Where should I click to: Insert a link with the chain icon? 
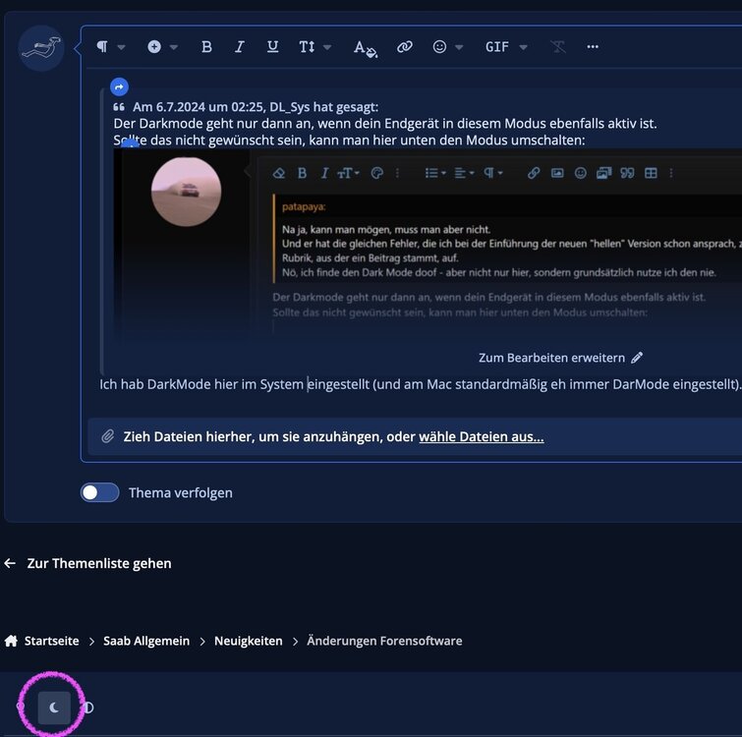click(405, 46)
